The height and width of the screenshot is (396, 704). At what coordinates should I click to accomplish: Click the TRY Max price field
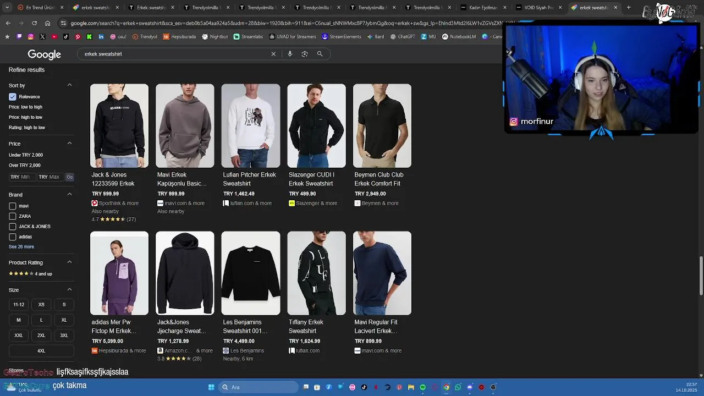coord(51,177)
